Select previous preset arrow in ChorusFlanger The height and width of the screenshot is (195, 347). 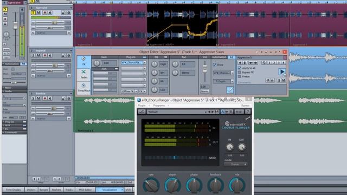point(209,112)
